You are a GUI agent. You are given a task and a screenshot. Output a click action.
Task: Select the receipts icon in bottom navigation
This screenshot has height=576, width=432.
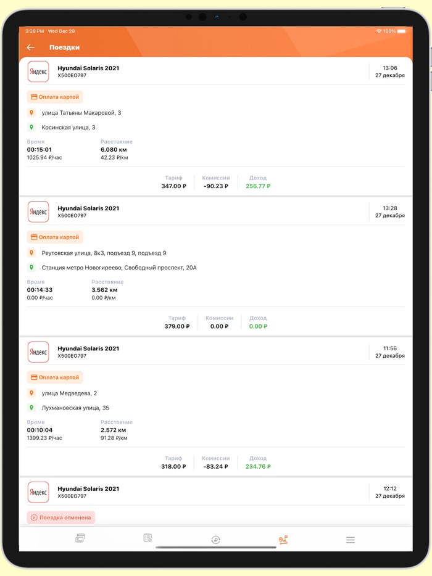tap(147, 538)
